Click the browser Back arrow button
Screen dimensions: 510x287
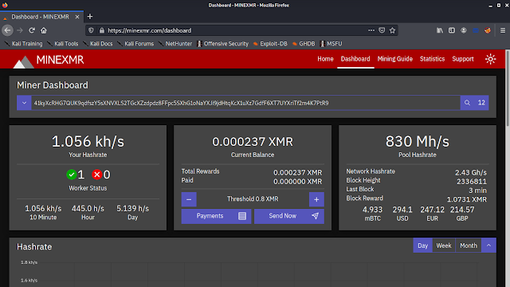click(7, 30)
